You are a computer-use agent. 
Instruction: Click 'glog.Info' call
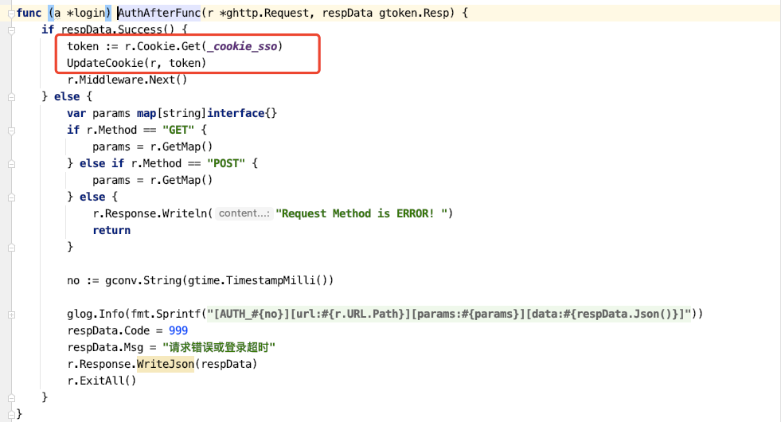point(95,314)
